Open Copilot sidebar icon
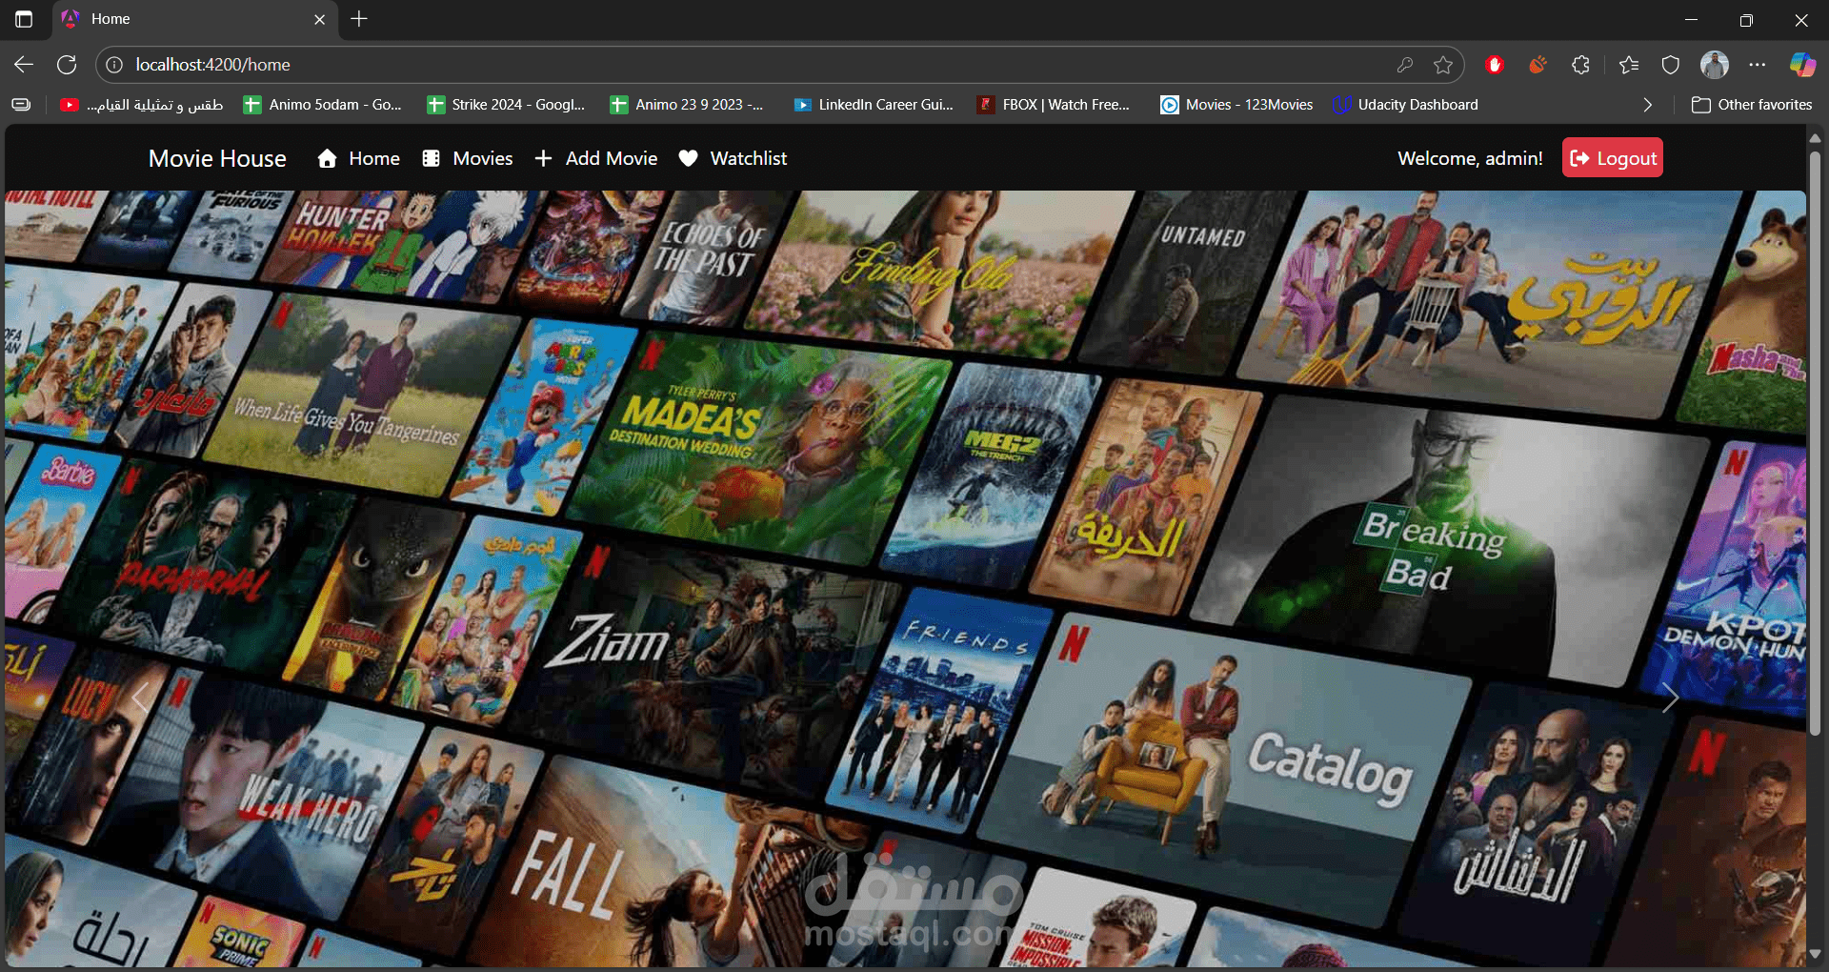Viewport: 1829px width, 972px height. 1802,65
